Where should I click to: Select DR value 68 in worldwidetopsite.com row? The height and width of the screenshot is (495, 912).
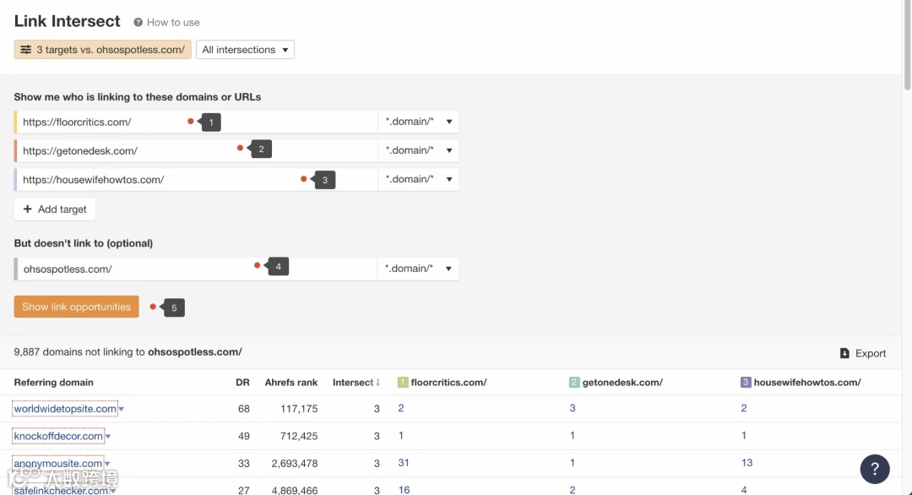[244, 409]
